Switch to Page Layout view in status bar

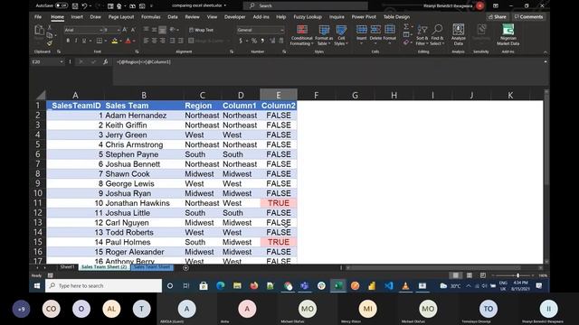(470, 275)
